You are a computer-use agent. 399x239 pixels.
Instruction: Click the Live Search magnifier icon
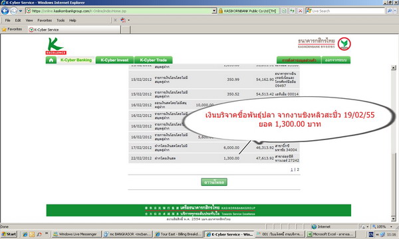tap(389, 11)
